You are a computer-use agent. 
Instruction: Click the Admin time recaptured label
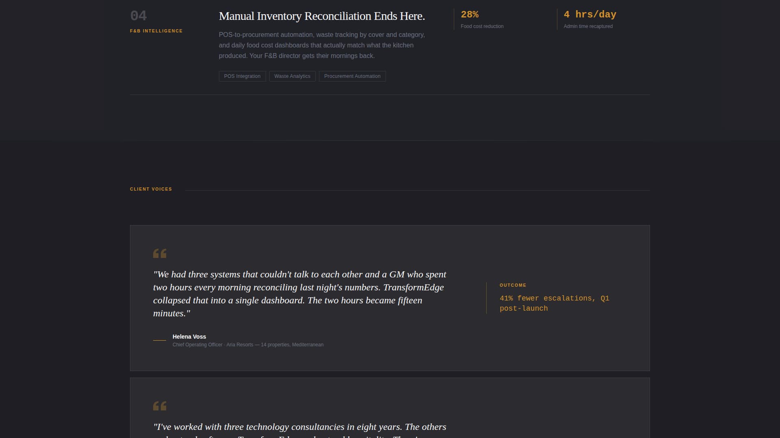[588, 26]
